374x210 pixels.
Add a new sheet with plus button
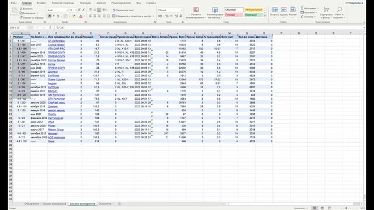(119, 204)
